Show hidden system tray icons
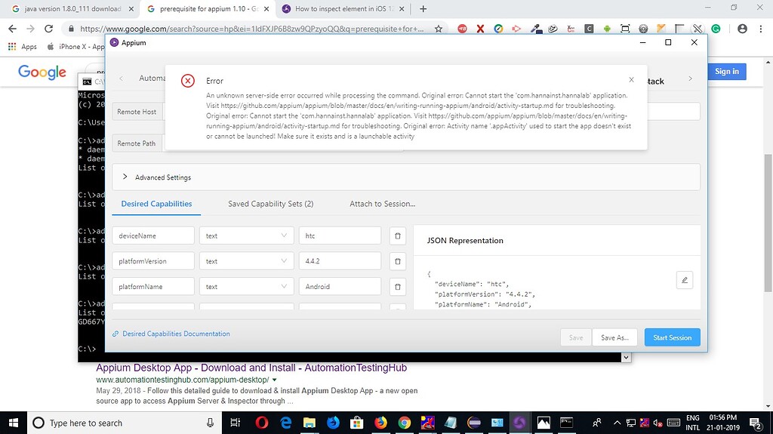The image size is (773, 434). 617,423
